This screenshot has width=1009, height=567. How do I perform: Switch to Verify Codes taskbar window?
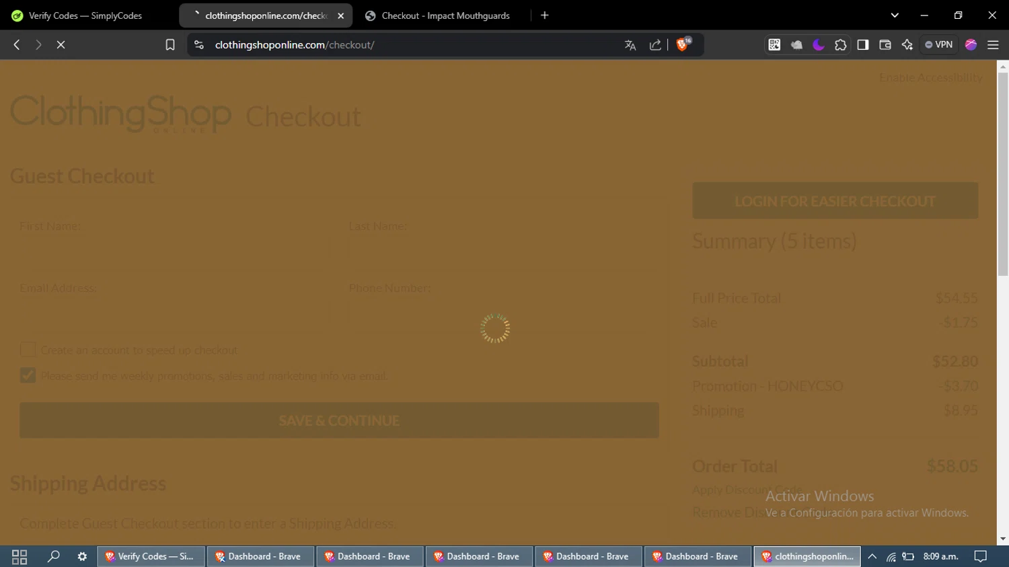pos(151,556)
